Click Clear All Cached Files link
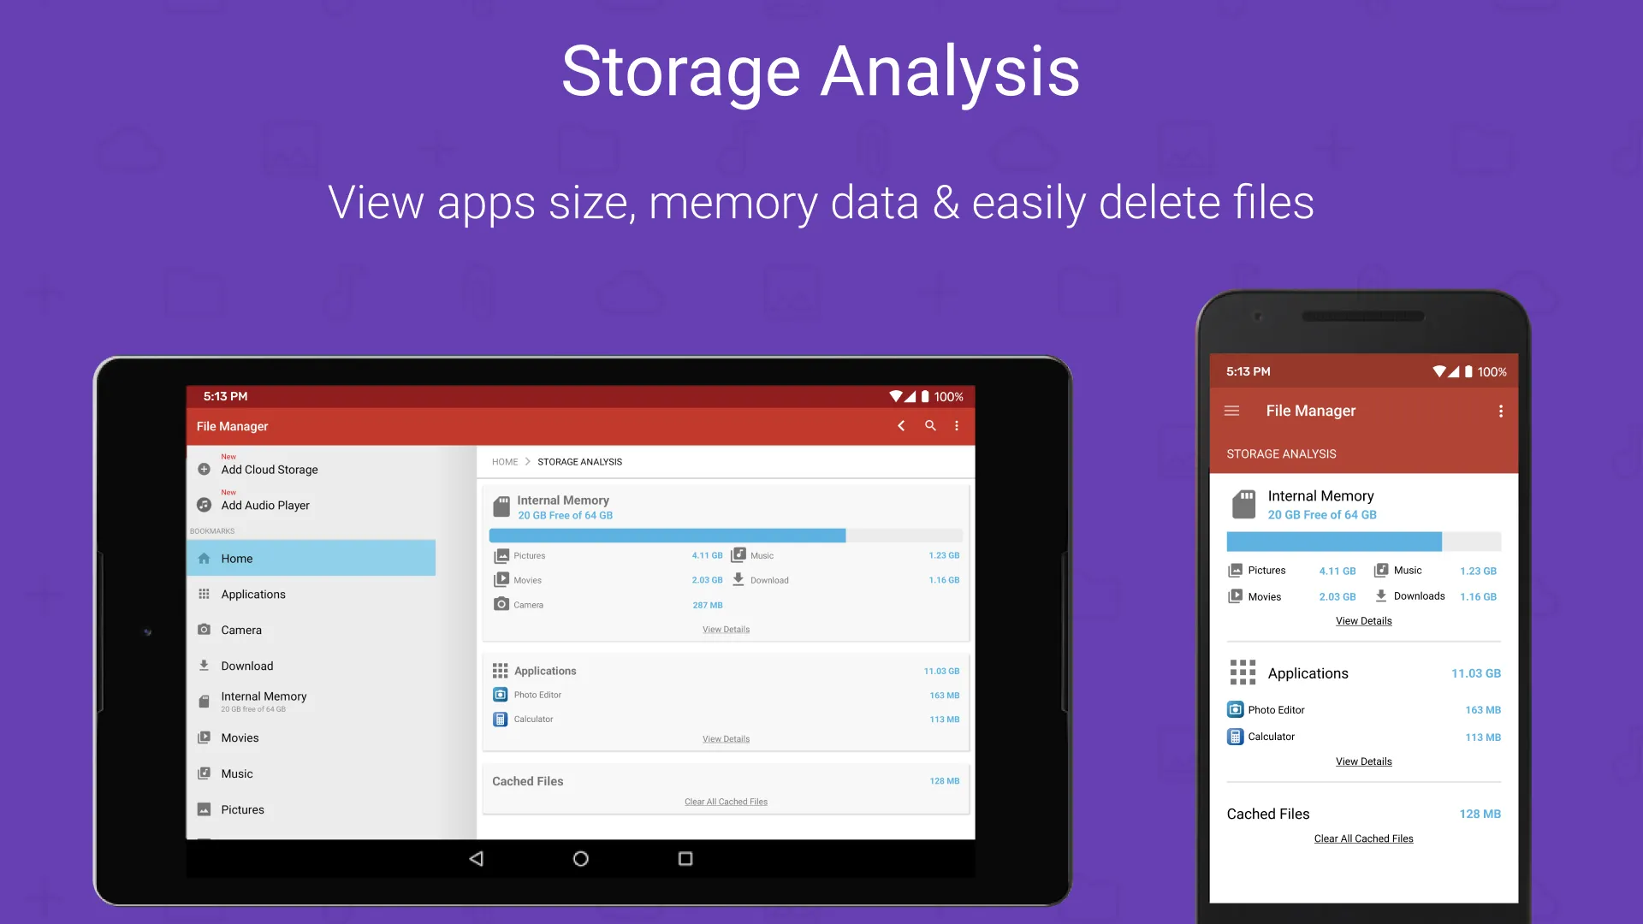This screenshot has height=924, width=1643. [x=726, y=801]
